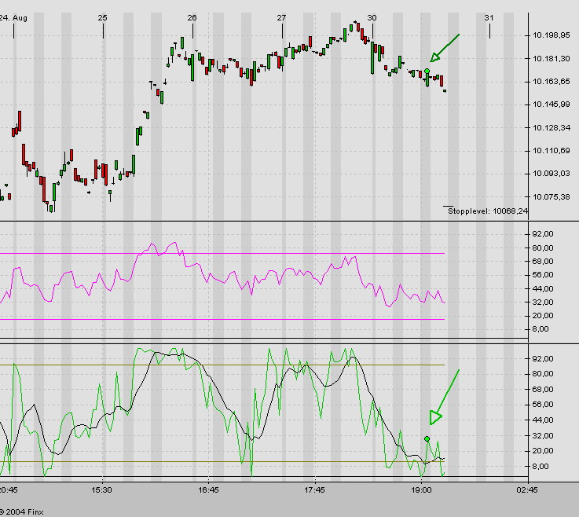Click the 15:30 time axis label

click(x=101, y=489)
